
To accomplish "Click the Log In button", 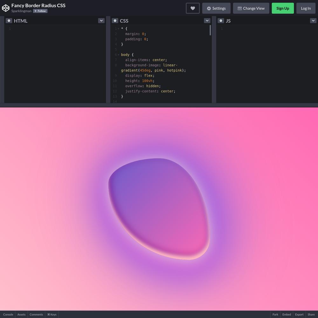I will pos(306,8).
